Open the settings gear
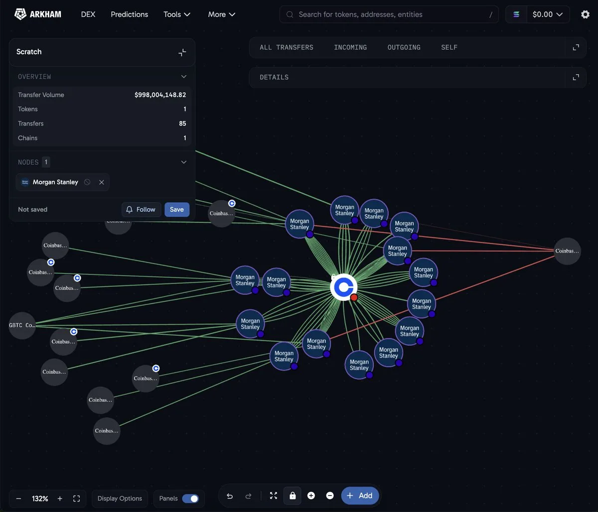 [x=585, y=14]
